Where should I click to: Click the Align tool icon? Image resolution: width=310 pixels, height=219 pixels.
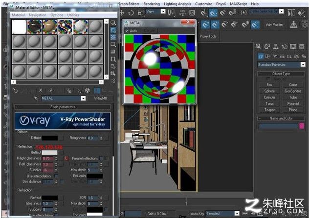pos(301,13)
